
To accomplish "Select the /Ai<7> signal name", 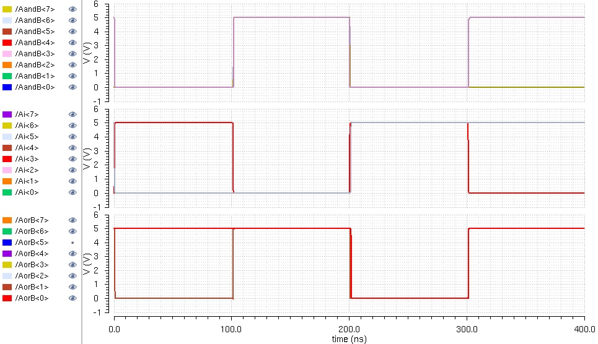I will pos(27,114).
